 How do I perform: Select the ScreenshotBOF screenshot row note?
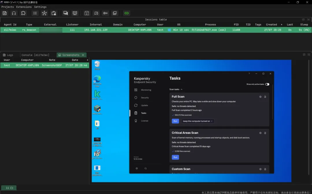point(52,65)
